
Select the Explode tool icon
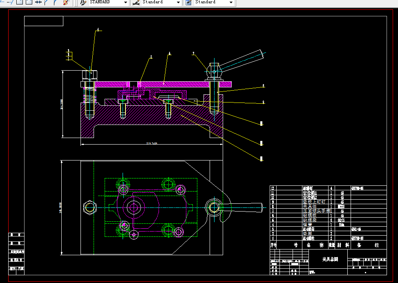[66, 2]
